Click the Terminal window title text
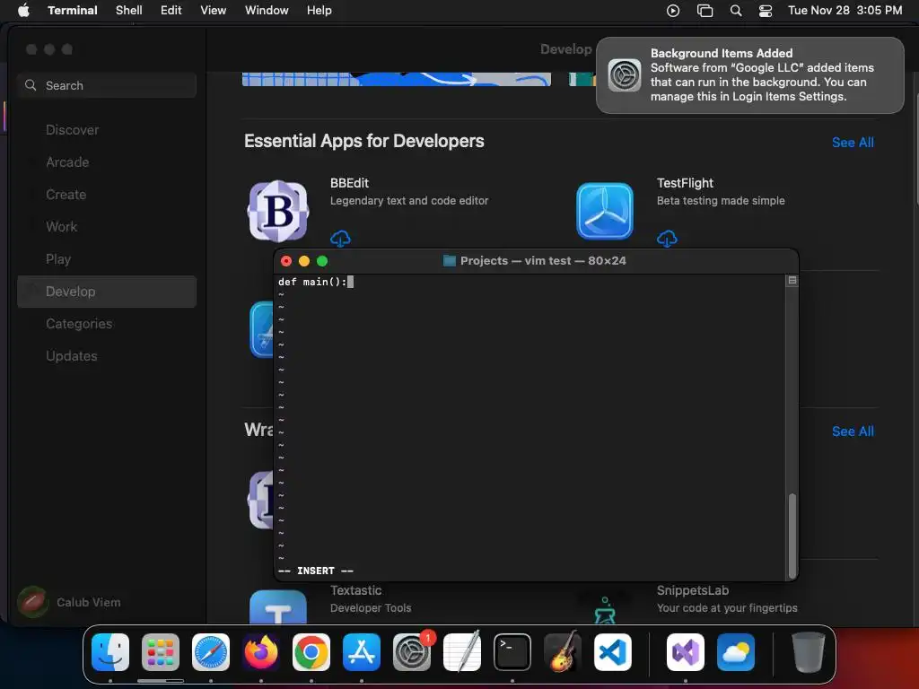 click(543, 261)
